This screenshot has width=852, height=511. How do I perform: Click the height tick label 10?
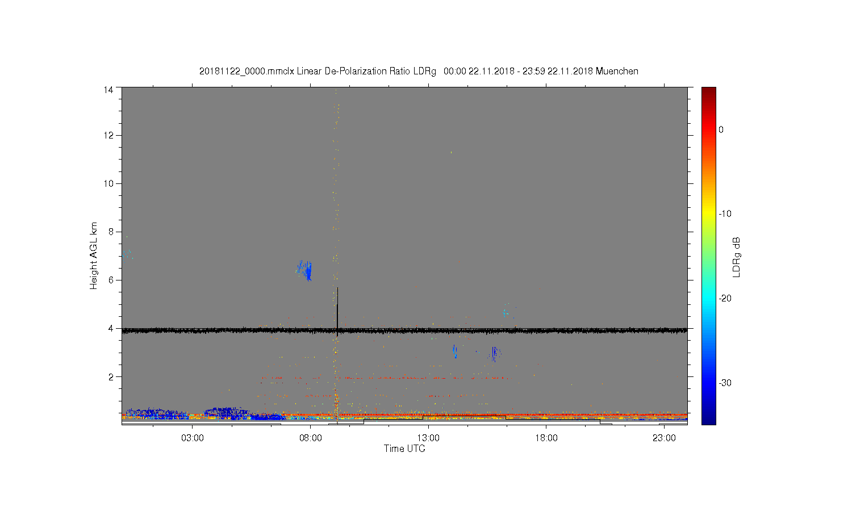click(108, 183)
